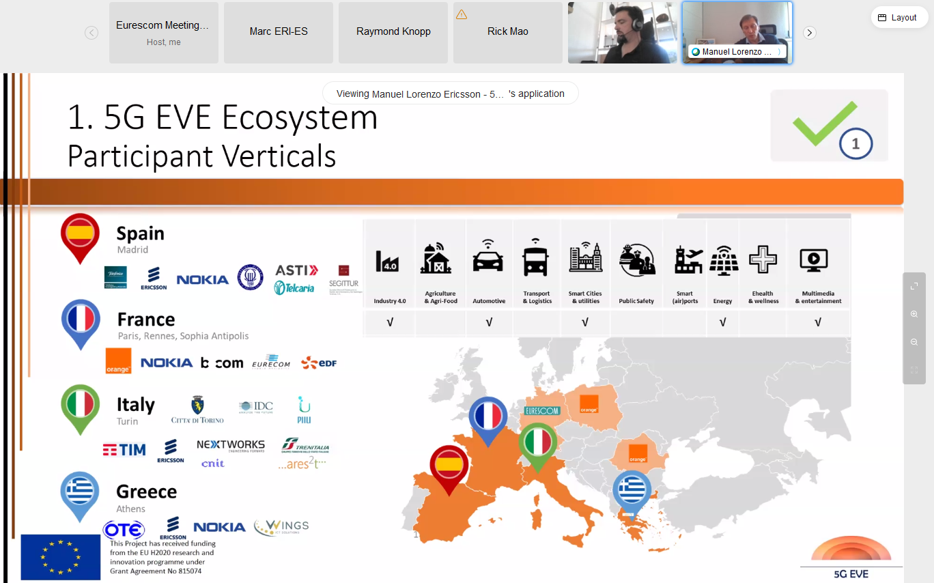Zoom in on the shared content
934x583 pixels.
point(914,314)
